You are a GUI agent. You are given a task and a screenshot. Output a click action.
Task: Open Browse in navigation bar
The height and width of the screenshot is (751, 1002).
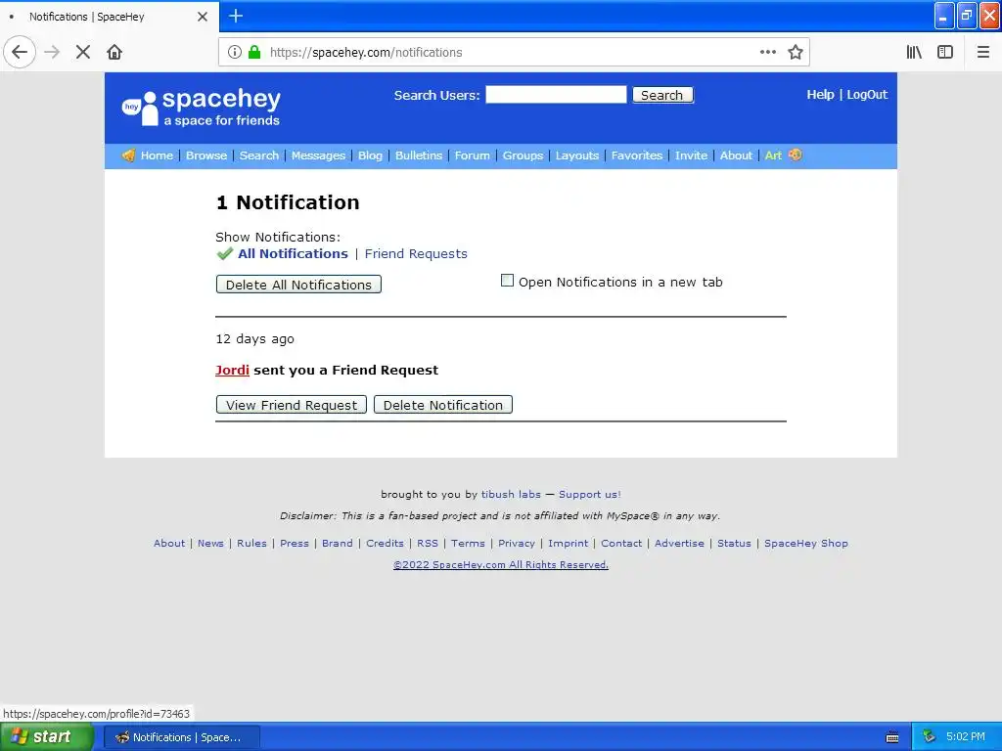(x=205, y=155)
